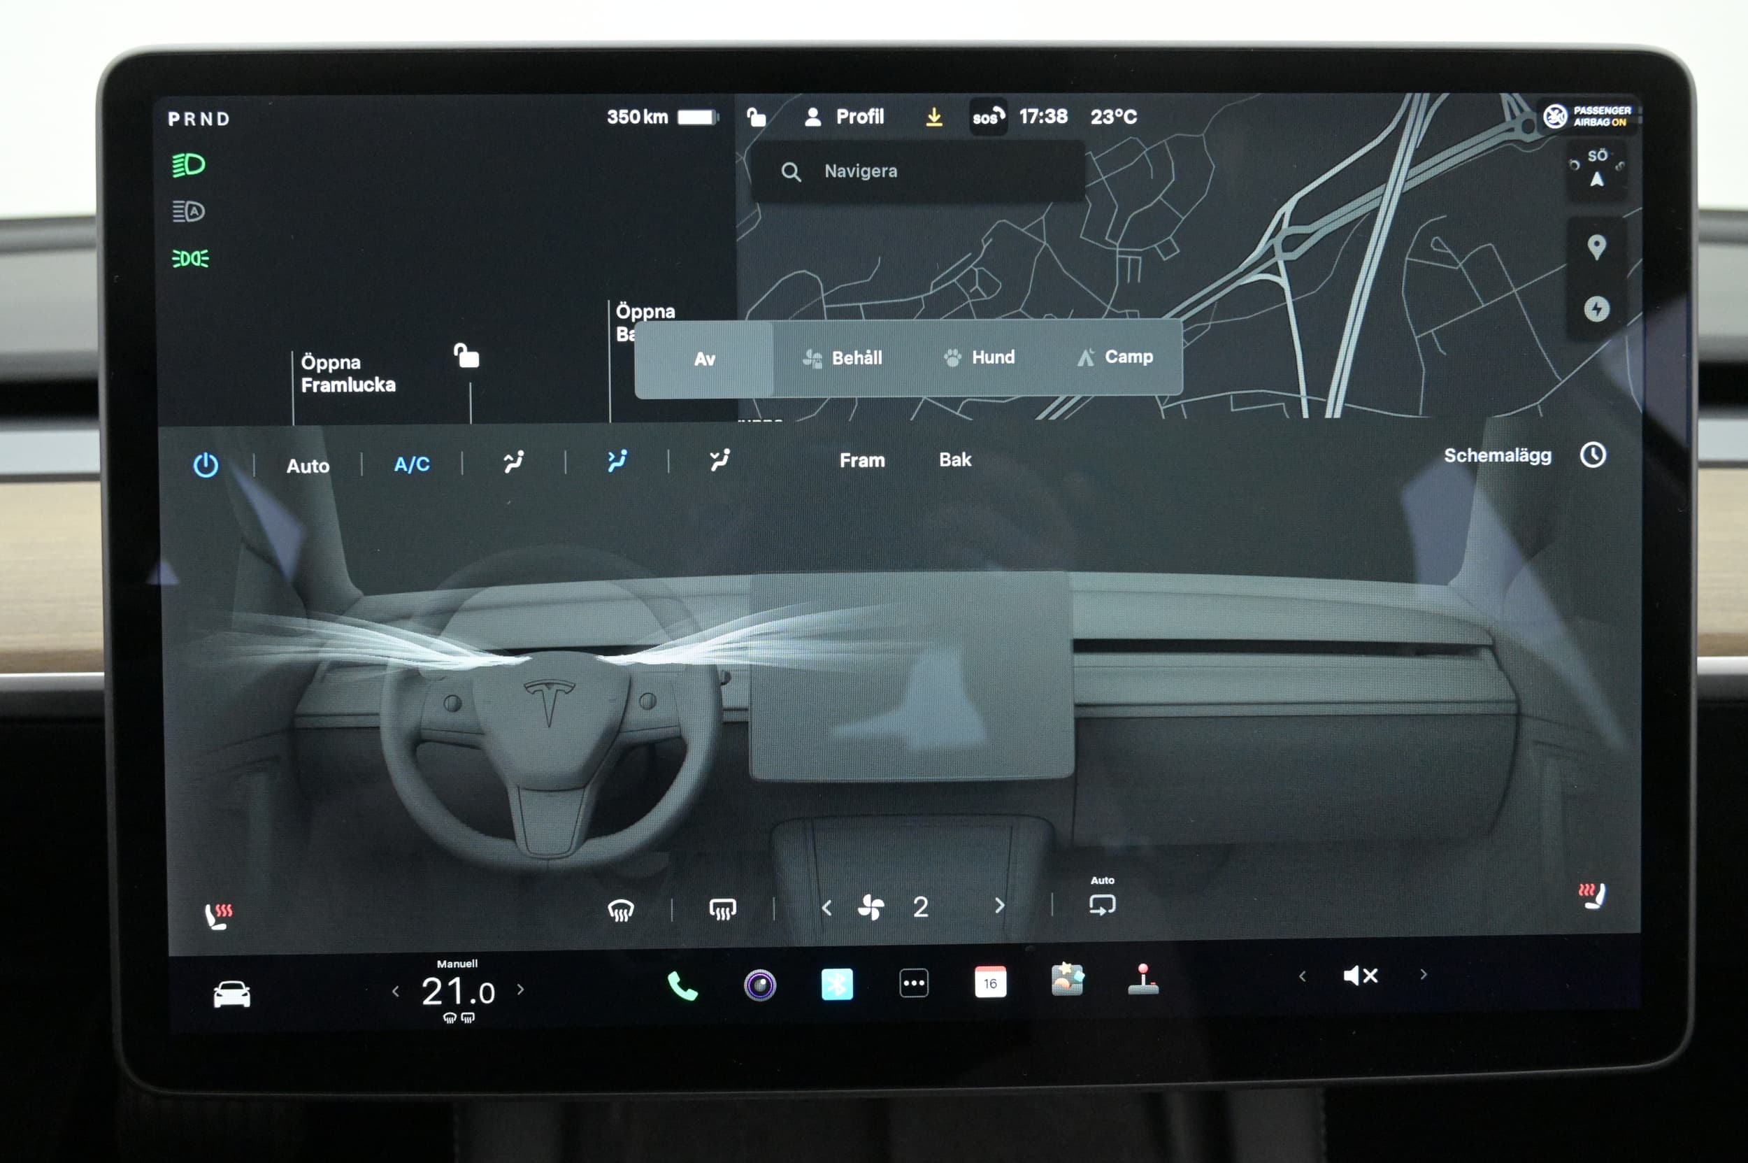The height and width of the screenshot is (1163, 1748).
Task: Open the Camera app
Action: (759, 986)
